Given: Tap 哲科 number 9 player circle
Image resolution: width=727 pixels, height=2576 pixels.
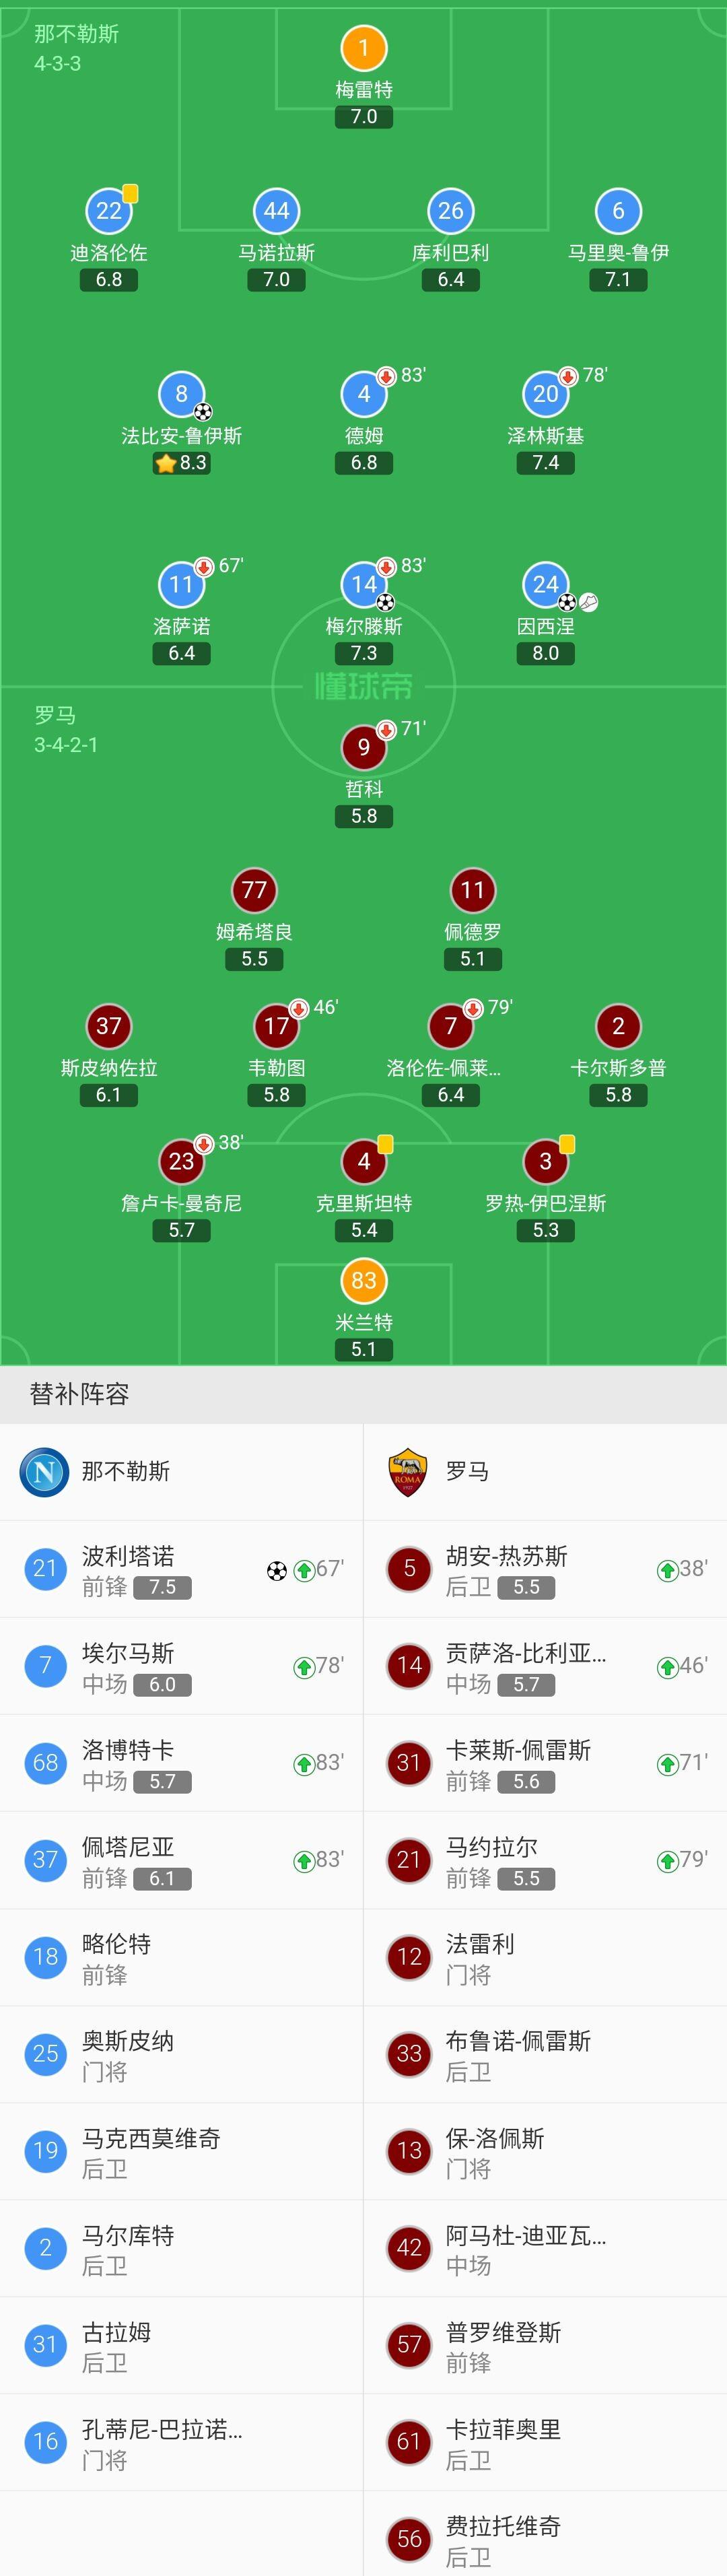Looking at the screenshot, I should point(364,747).
